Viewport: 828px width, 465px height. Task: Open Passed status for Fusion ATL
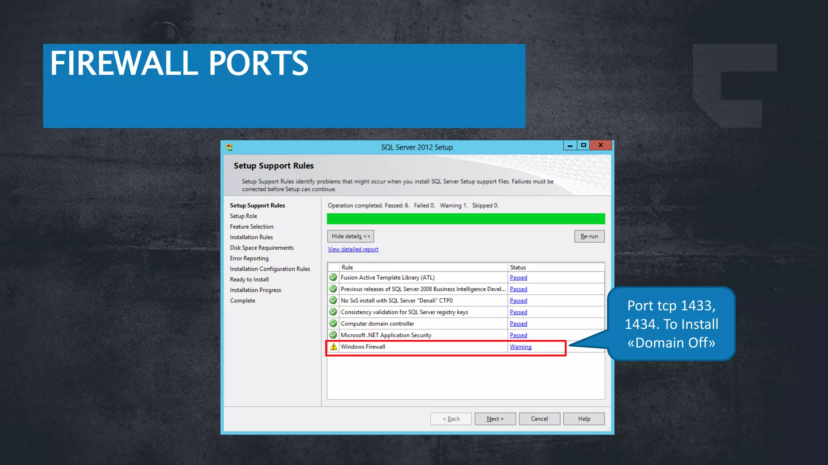(x=518, y=278)
